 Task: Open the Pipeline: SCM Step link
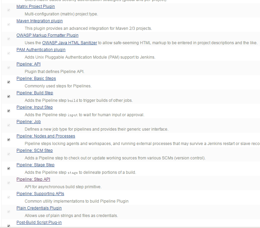pos(35,151)
